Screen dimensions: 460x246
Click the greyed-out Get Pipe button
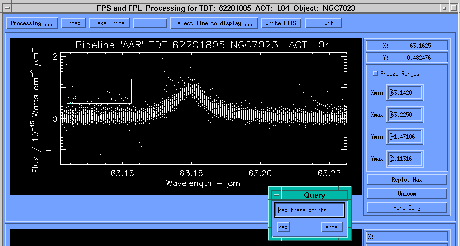[x=149, y=23]
